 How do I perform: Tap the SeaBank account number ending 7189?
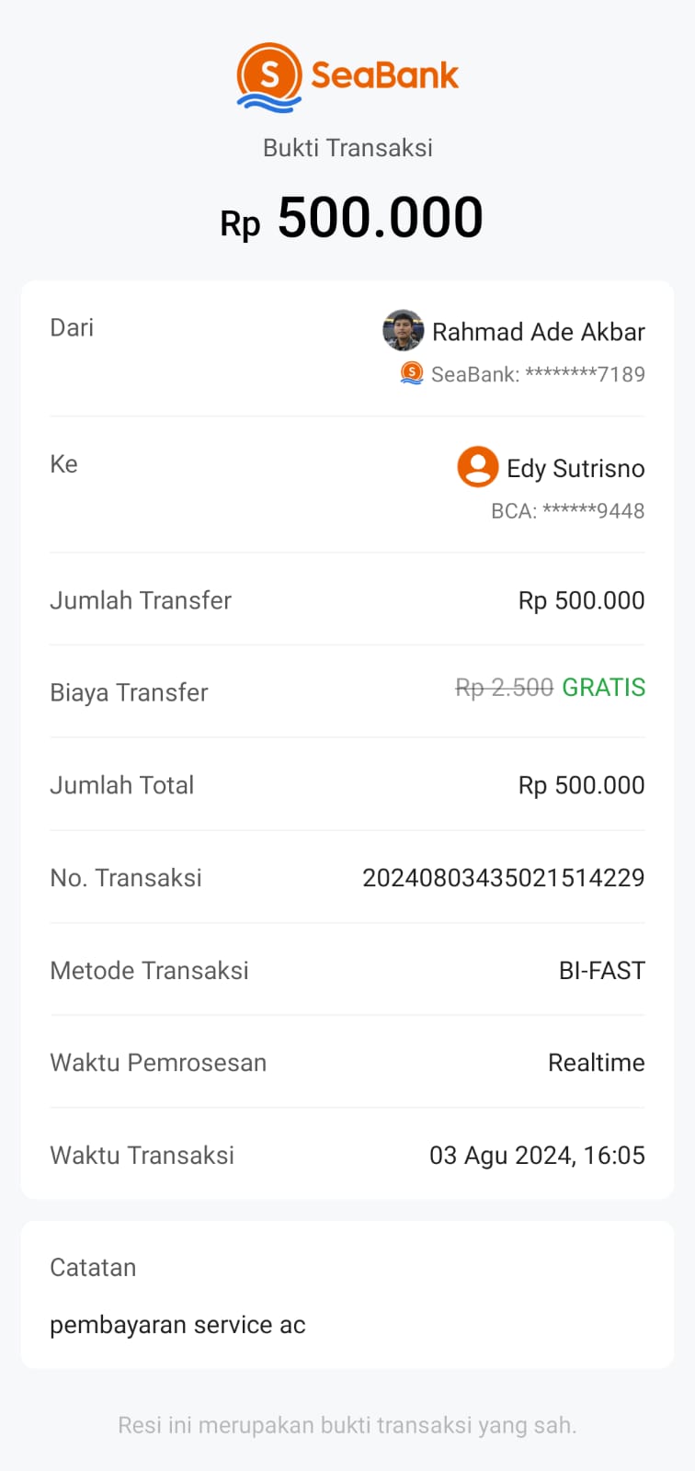(x=538, y=374)
